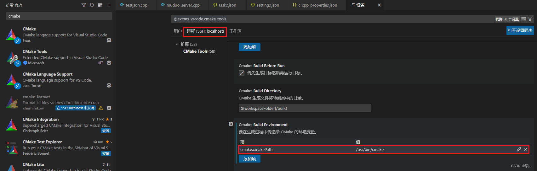Image resolution: width=537 pixels, height=171 pixels.
Task: Refresh the extensions marketplace list
Action: [x=92, y=5]
